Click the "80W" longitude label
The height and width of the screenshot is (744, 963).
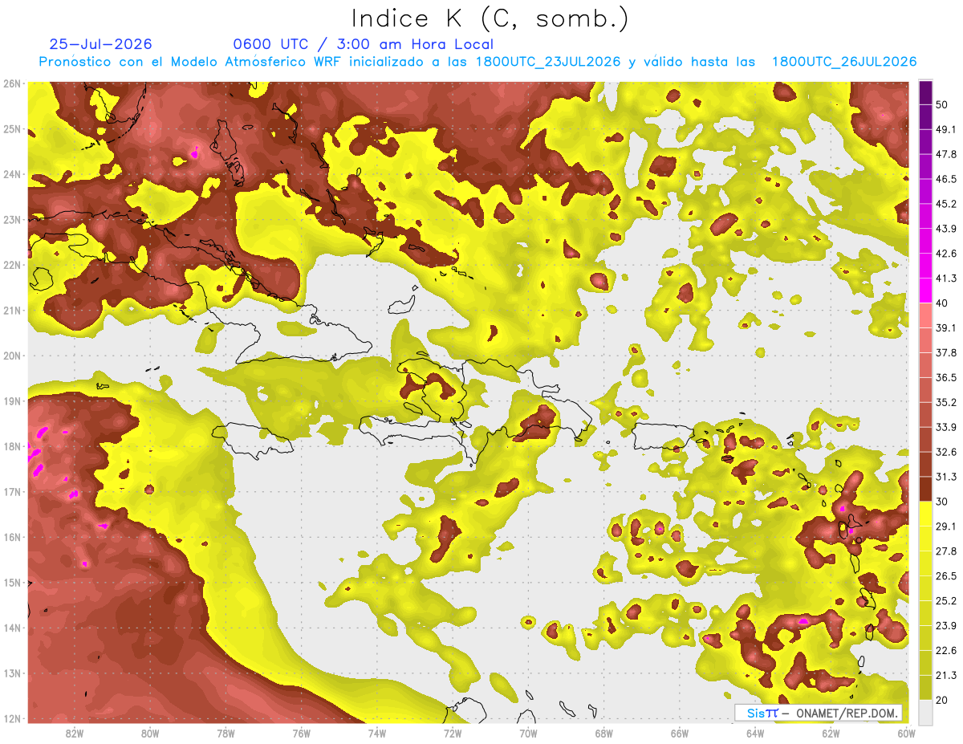coord(150,733)
